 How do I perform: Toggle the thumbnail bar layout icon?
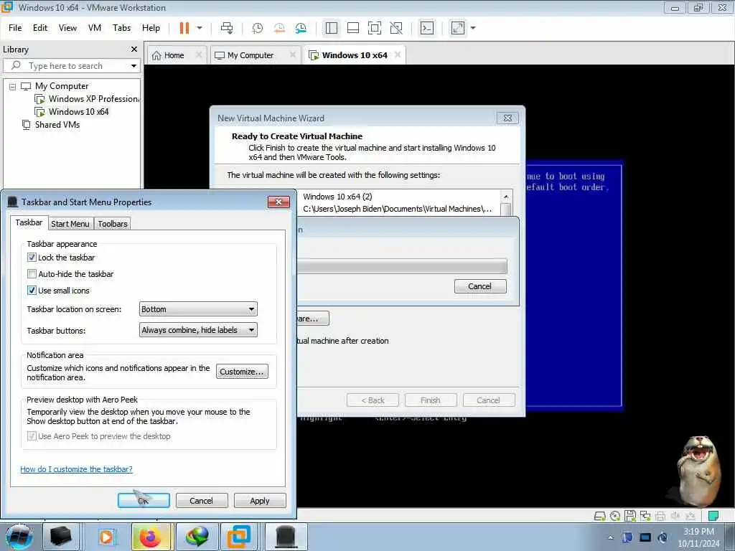pos(353,28)
